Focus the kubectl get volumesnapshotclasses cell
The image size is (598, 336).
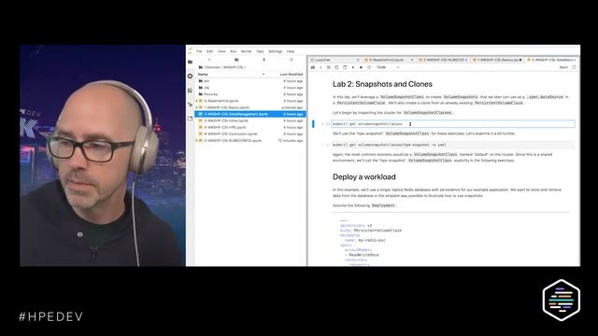(452, 124)
